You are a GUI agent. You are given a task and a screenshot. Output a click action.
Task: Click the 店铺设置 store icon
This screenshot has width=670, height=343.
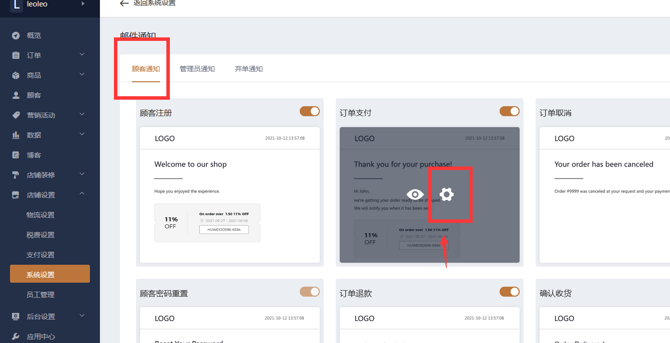(16, 195)
